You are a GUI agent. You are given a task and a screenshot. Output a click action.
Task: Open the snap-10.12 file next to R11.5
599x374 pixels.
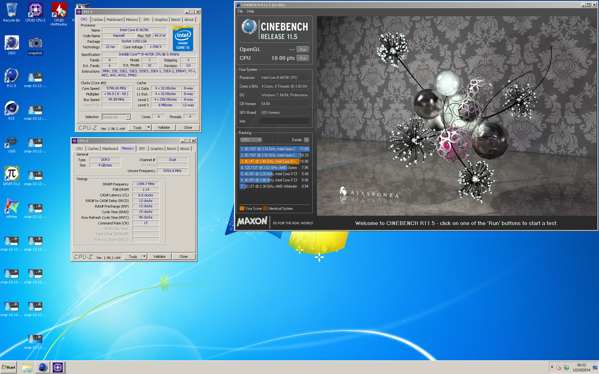pyautogui.click(x=35, y=79)
